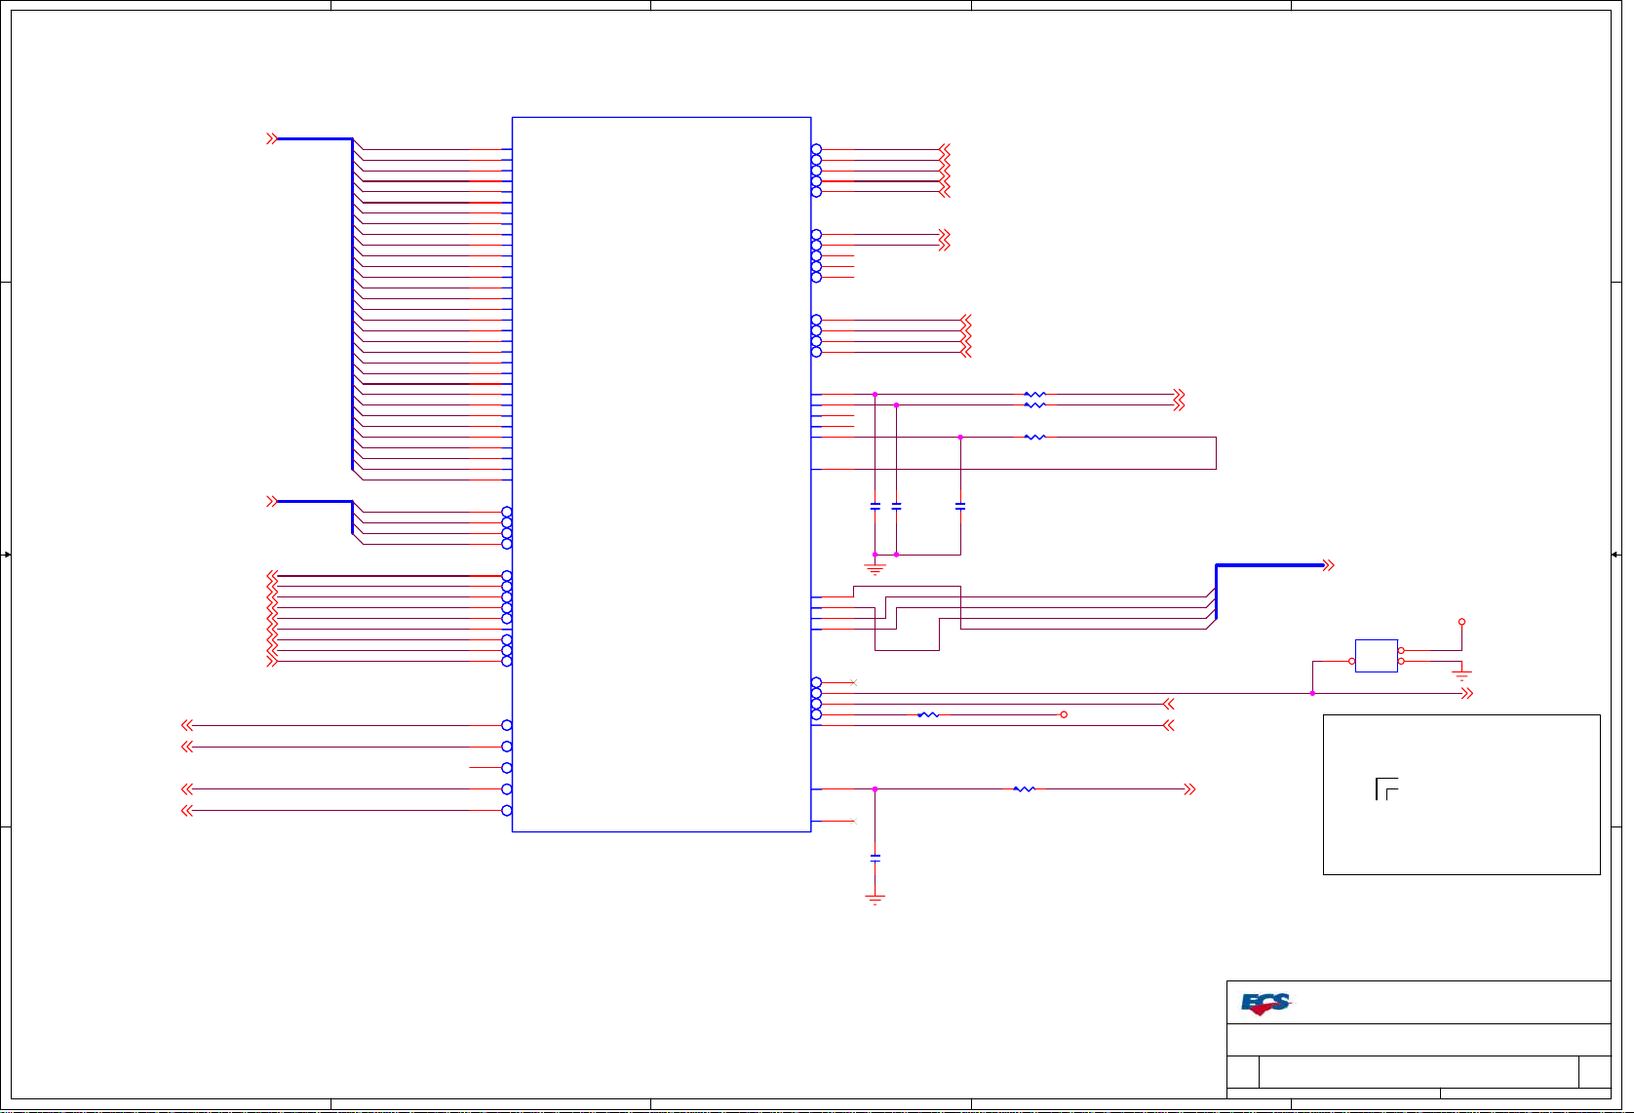Click the off-page connector at the end of the thick right bus
Viewport: 1634px width, 1113px height.
pos(1328,565)
